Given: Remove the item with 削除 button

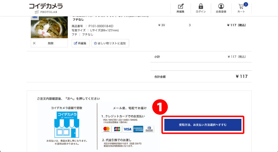Looking at the screenshot, I should coord(49,43).
